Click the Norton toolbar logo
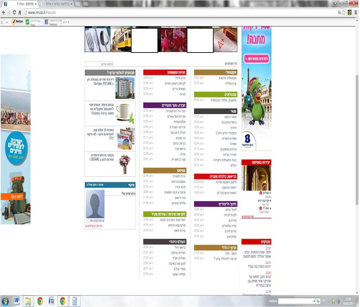This screenshot has height=307, width=360. (17, 22)
